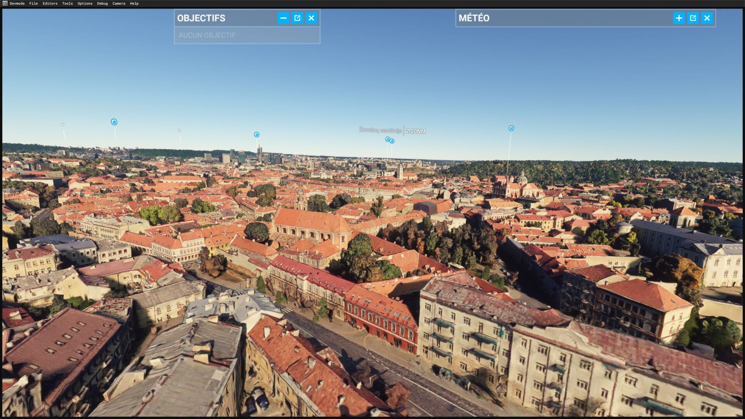This screenshot has height=419, width=745.
Task: Select the rightmost blue marker above church
Action: pos(511,128)
